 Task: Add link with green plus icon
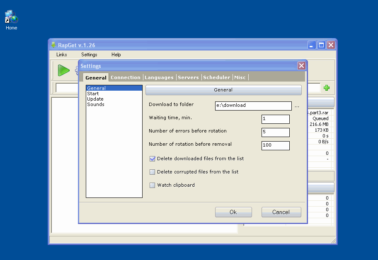point(327,88)
